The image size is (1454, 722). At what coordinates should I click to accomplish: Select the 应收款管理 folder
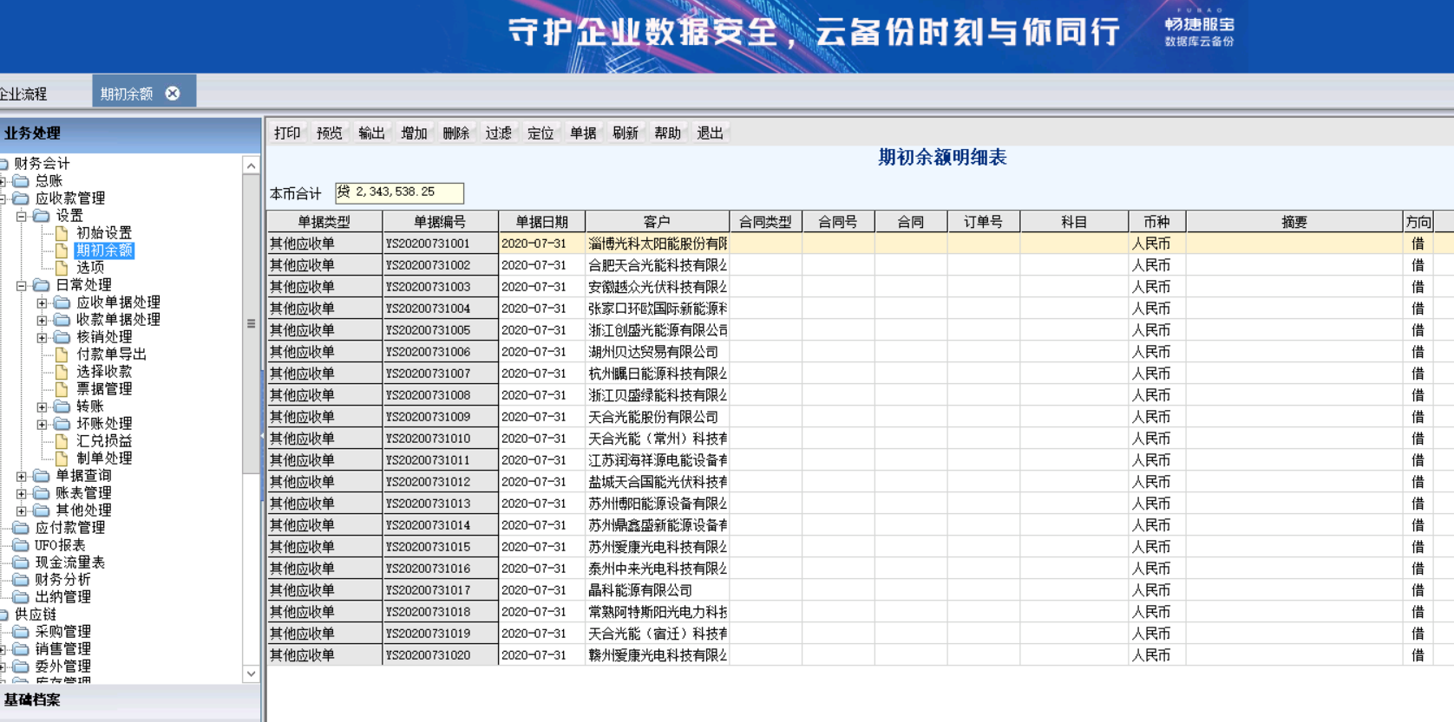pos(69,198)
